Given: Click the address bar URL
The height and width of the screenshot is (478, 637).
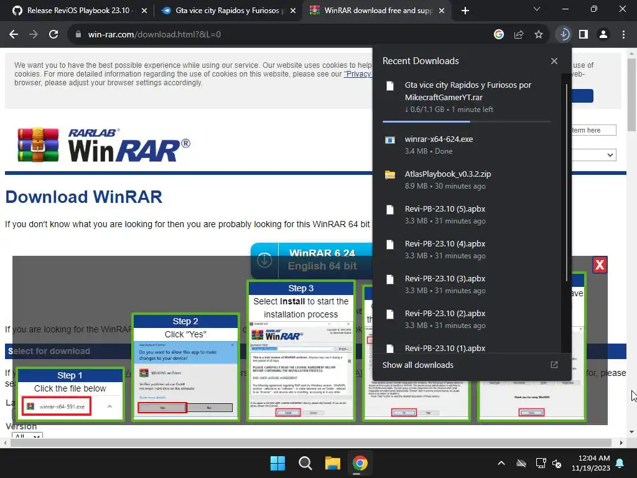Looking at the screenshot, I should click(154, 35).
